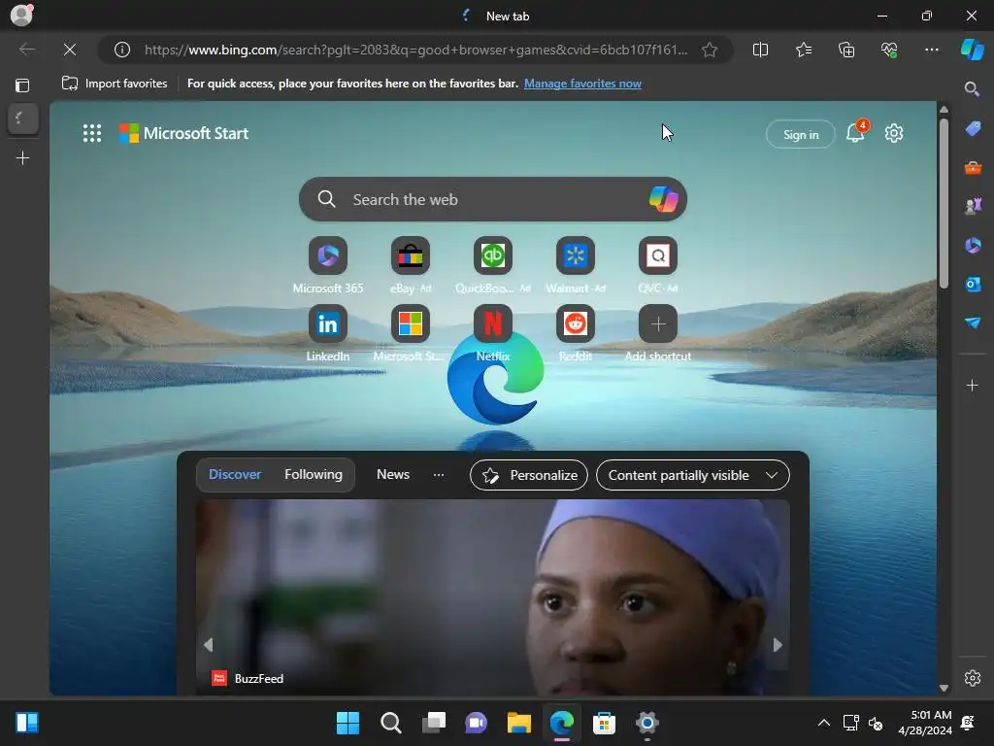The width and height of the screenshot is (994, 746).
Task: Go to previous story with left arrow
Action: point(208,645)
